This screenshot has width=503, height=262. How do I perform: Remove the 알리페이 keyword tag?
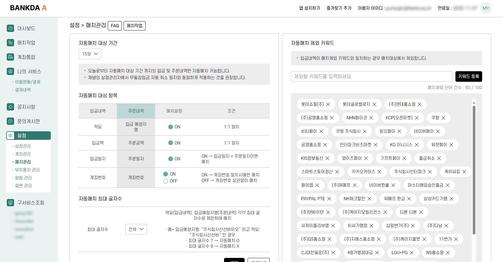point(399,131)
